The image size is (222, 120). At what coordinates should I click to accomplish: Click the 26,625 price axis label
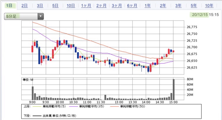pos(192,68)
